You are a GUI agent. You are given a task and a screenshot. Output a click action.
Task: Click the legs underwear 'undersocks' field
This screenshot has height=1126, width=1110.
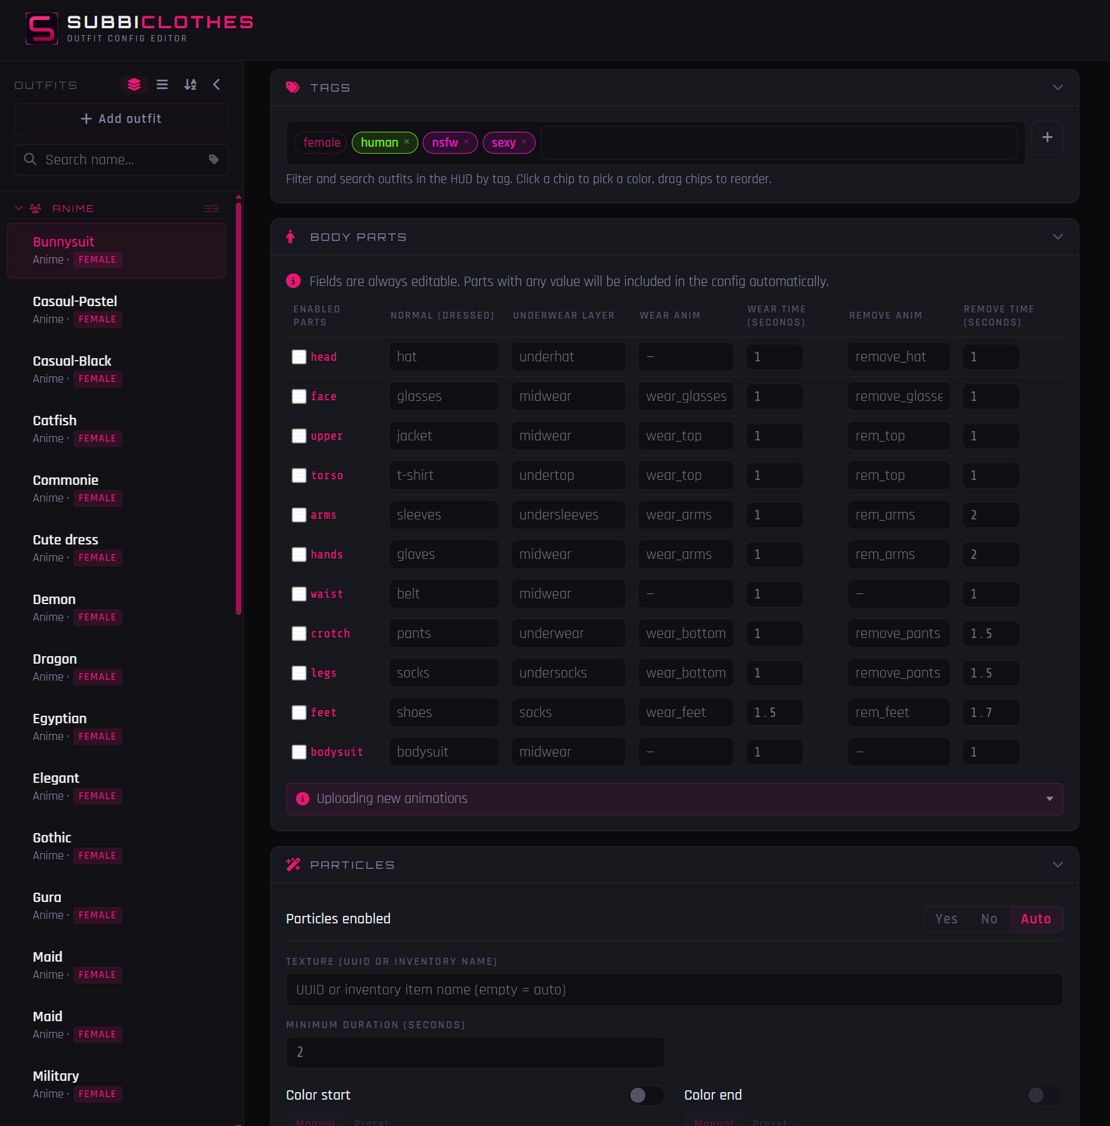pyautogui.click(x=568, y=673)
